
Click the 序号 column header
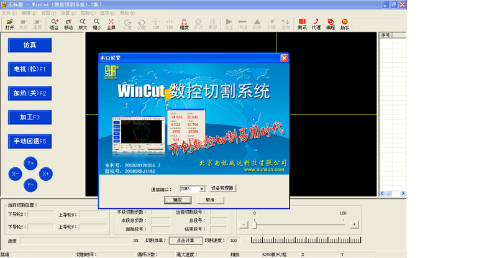(386, 35)
